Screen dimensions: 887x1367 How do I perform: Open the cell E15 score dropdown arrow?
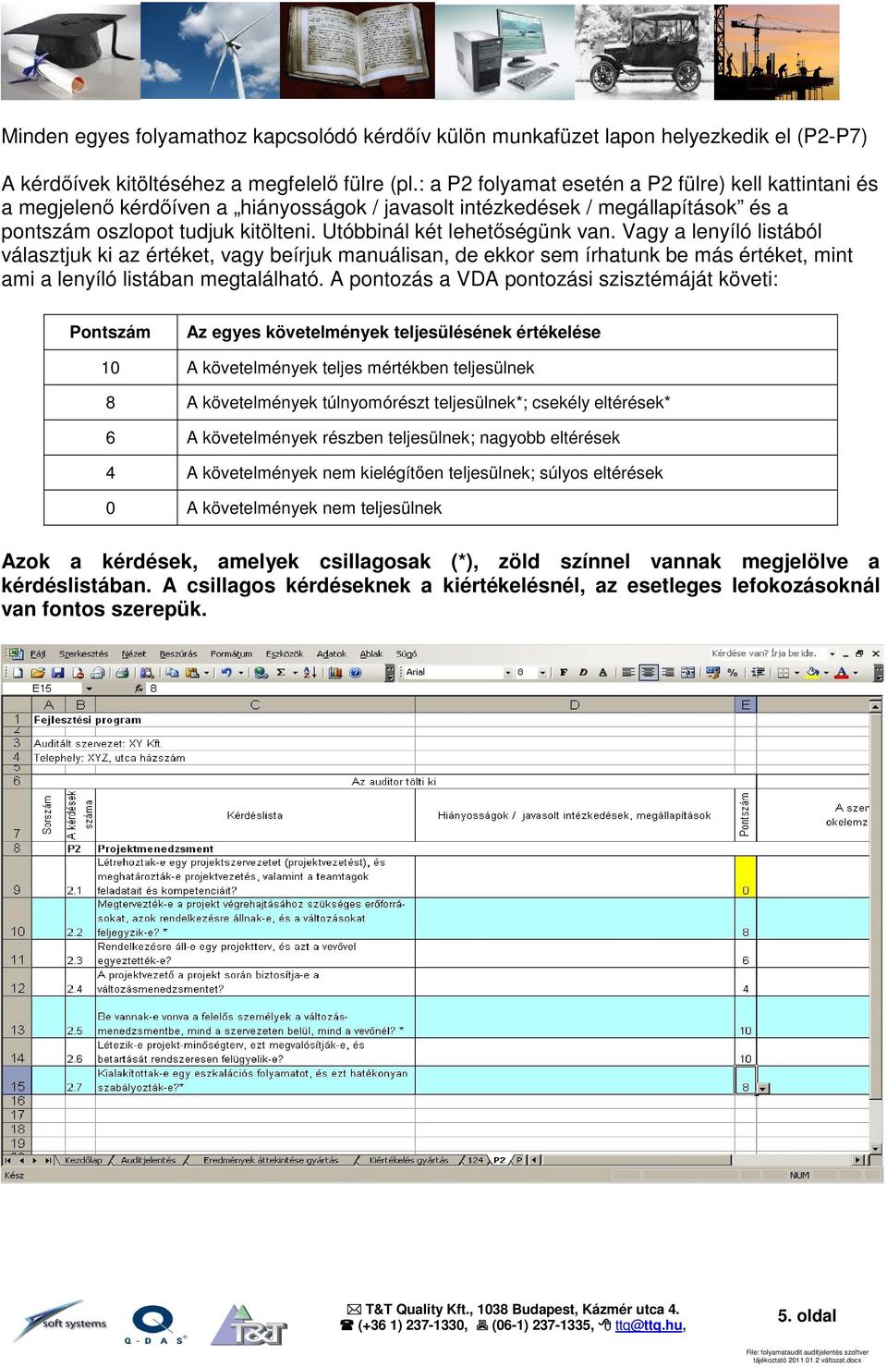point(762,1089)
